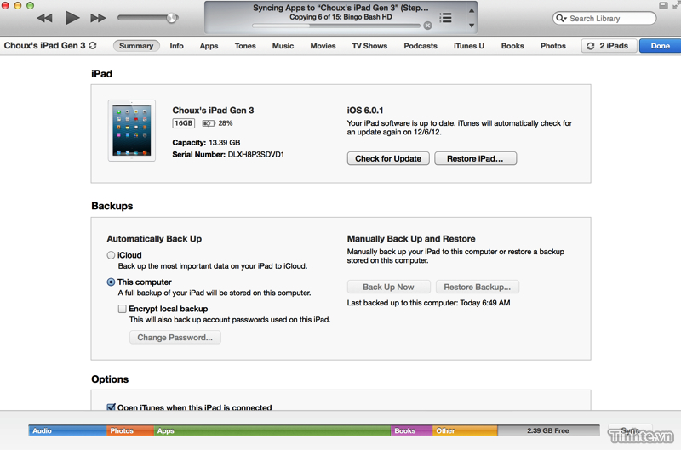Image resolution: width=681 pixels, height=450 pixels.
Task: Switch to the Music tab
Action: [x=283, y=46]
